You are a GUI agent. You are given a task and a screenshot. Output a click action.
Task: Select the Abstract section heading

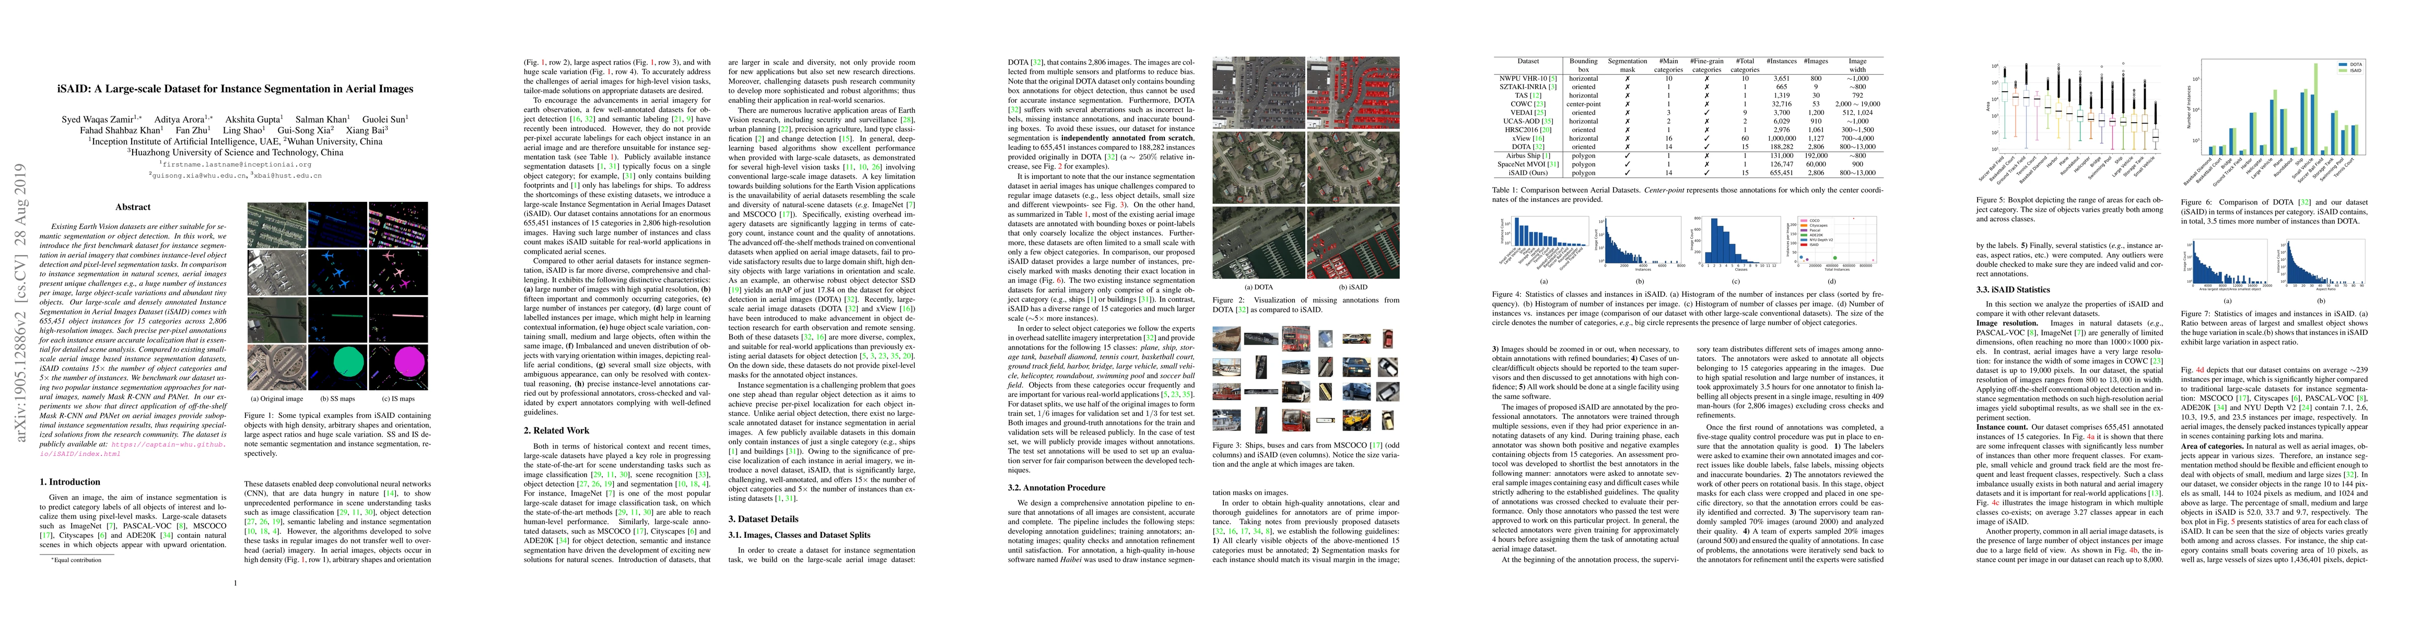tap(133, 207)
